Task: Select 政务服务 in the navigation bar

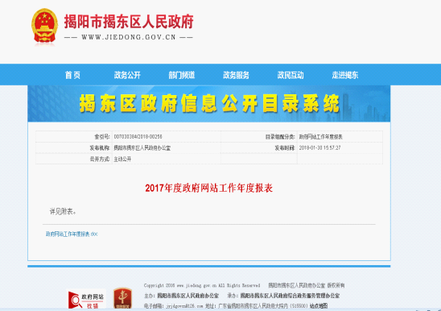Action: point(237,75)
